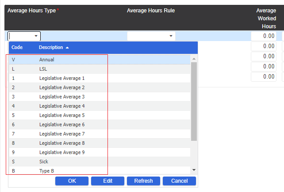Sort by Code column header
284x192 pixels.
tap(17, 47)
